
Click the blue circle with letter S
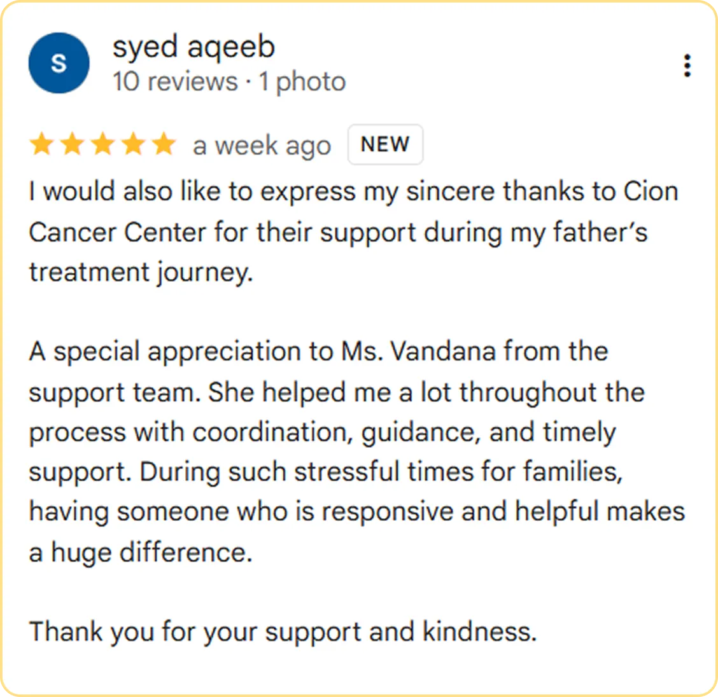click(x=59, y=64)
